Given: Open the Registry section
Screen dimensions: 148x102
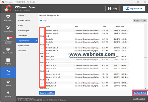Looking at the screenshot, I should pyautogui.click(x=8, y=62).
